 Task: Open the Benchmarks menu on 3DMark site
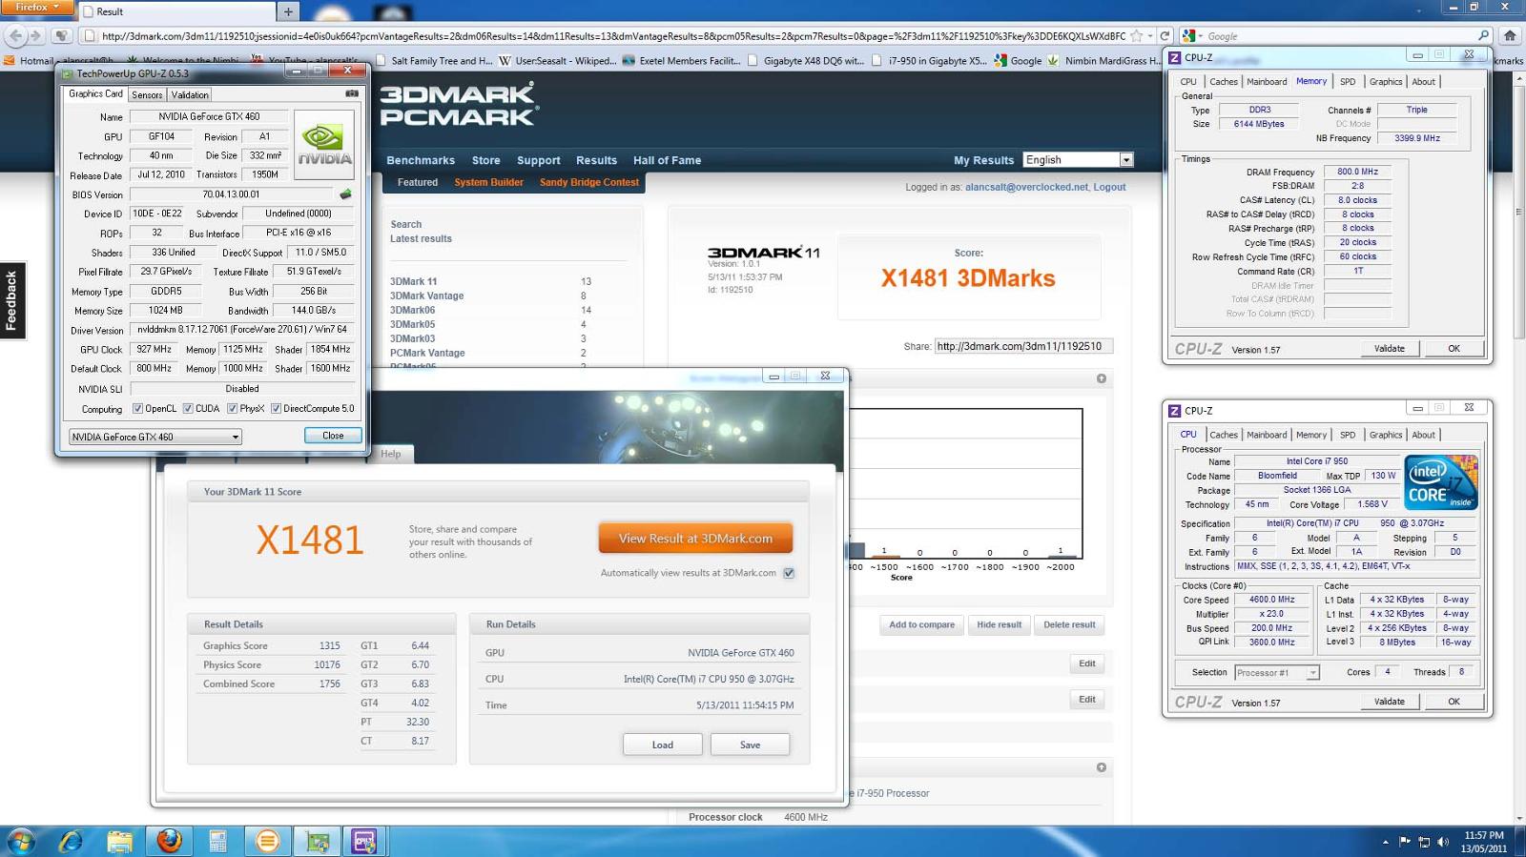(x=421, y=160)
